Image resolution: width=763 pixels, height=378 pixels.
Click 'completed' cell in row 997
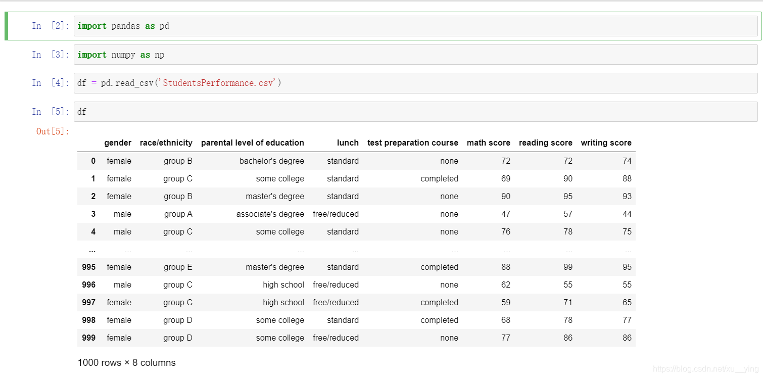point(439,303)
